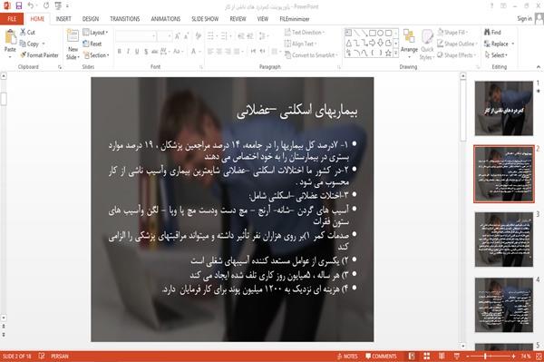Open Text Direction dropdown
The image size is (544, 362).
pyautogui.click(x=305, y=33)
